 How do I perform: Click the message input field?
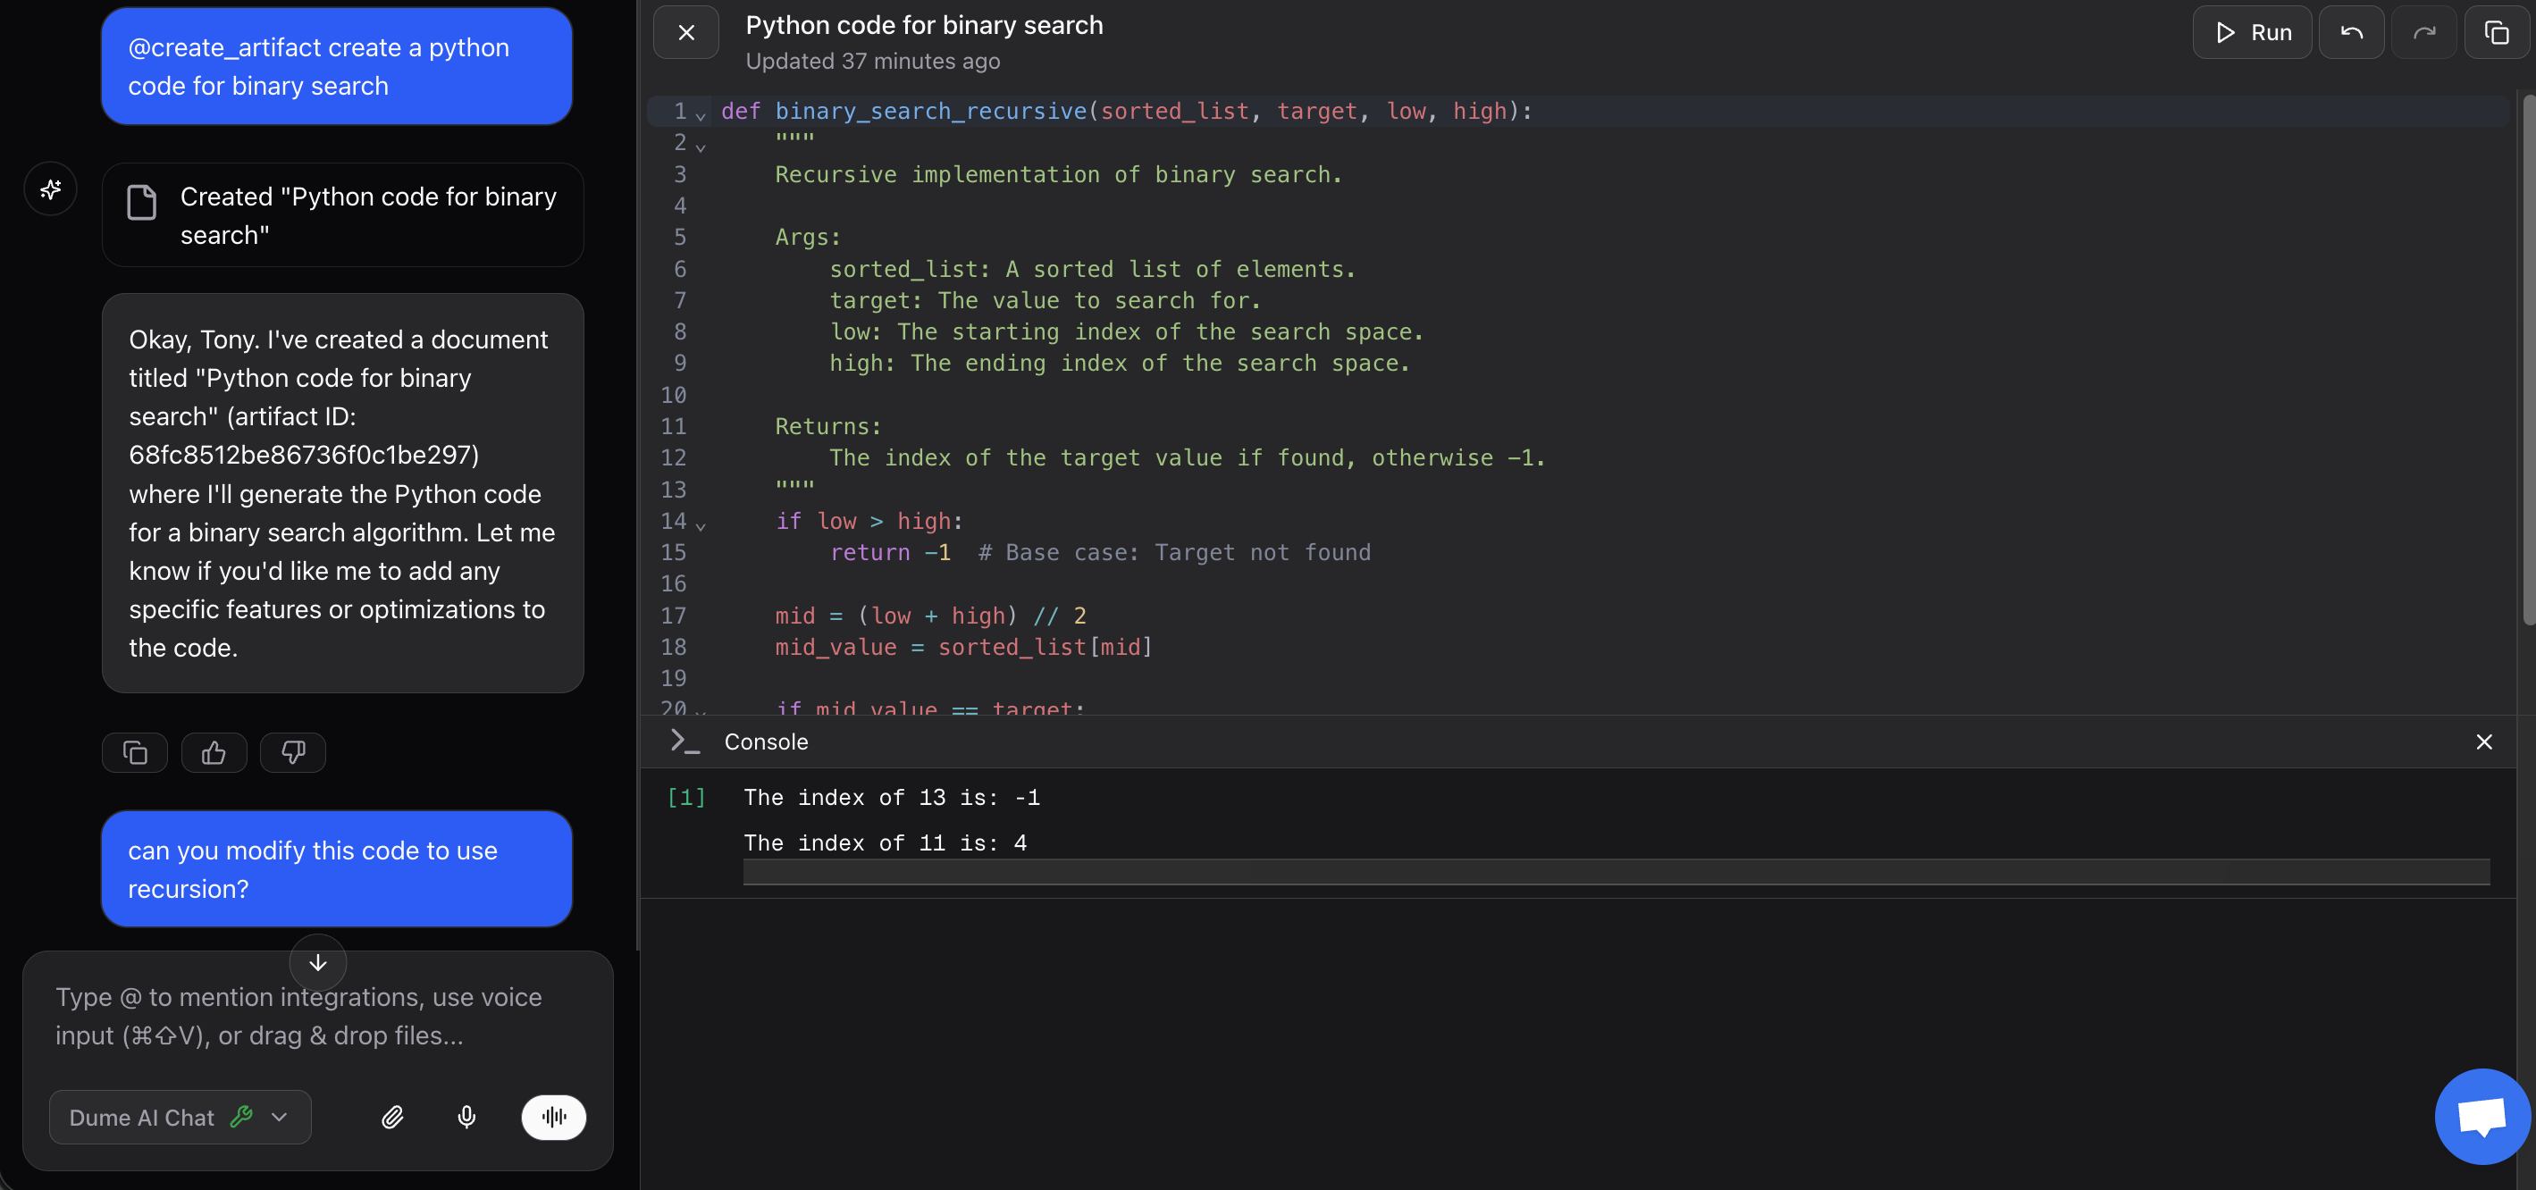point(296,1017)
